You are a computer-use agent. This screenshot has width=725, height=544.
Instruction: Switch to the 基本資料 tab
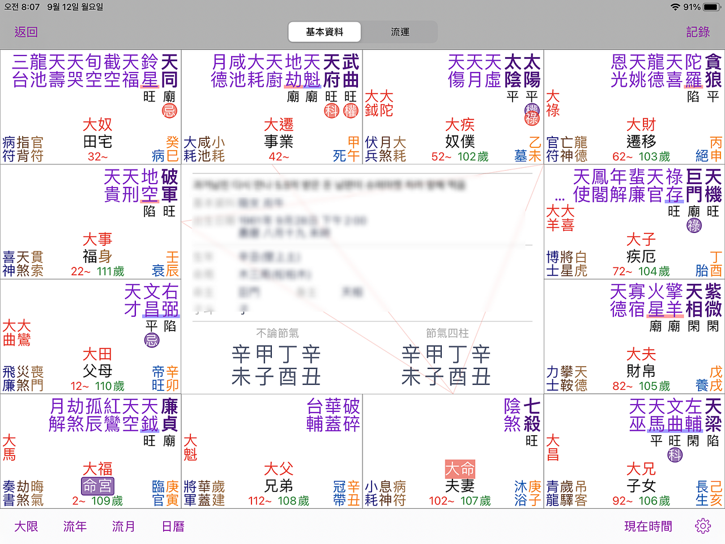[325, 32]
